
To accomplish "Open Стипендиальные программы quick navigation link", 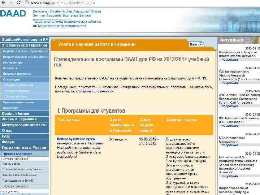I will coord(22,169).
